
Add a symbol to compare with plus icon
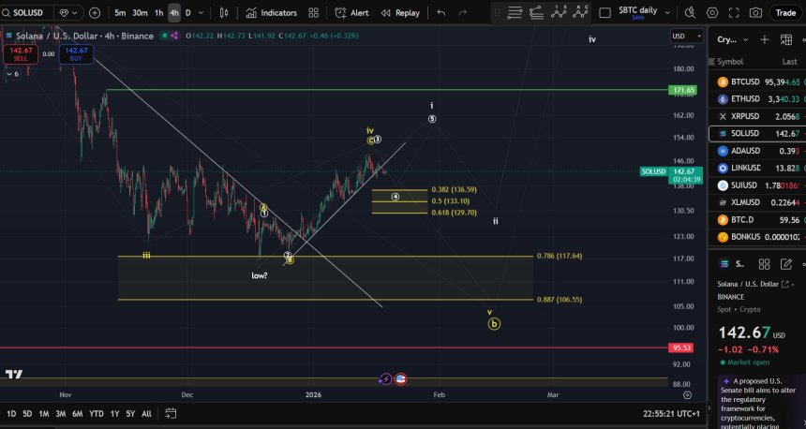coord(95,13)
